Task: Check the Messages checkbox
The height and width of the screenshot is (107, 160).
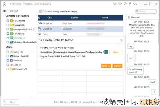Action: click(x=8, y=25)
